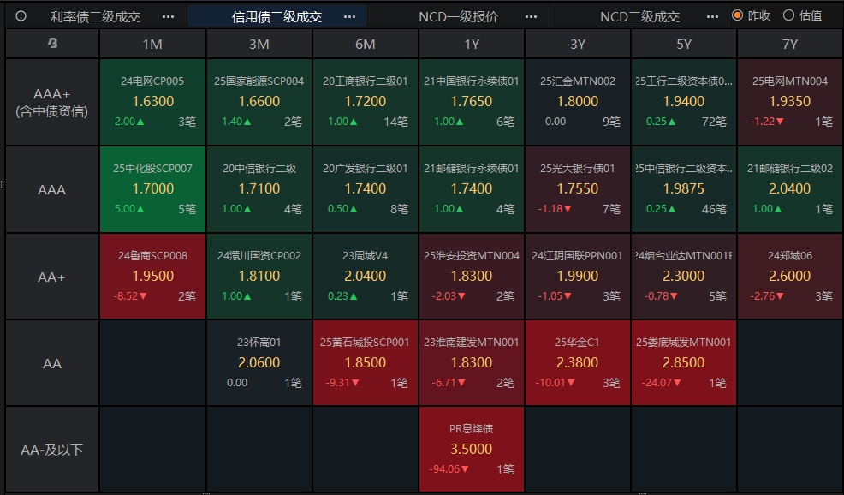This screenshot has width=844, height=495.
Task: Switch to the 信用债二级成交 tab
Action: coord(276,16)
